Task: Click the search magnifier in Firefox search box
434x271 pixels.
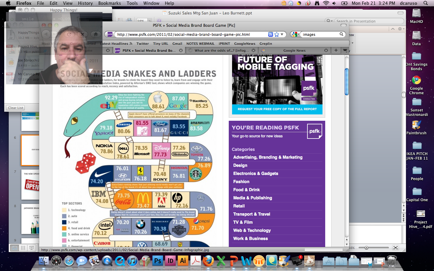Action: click(x=341, y=34)
